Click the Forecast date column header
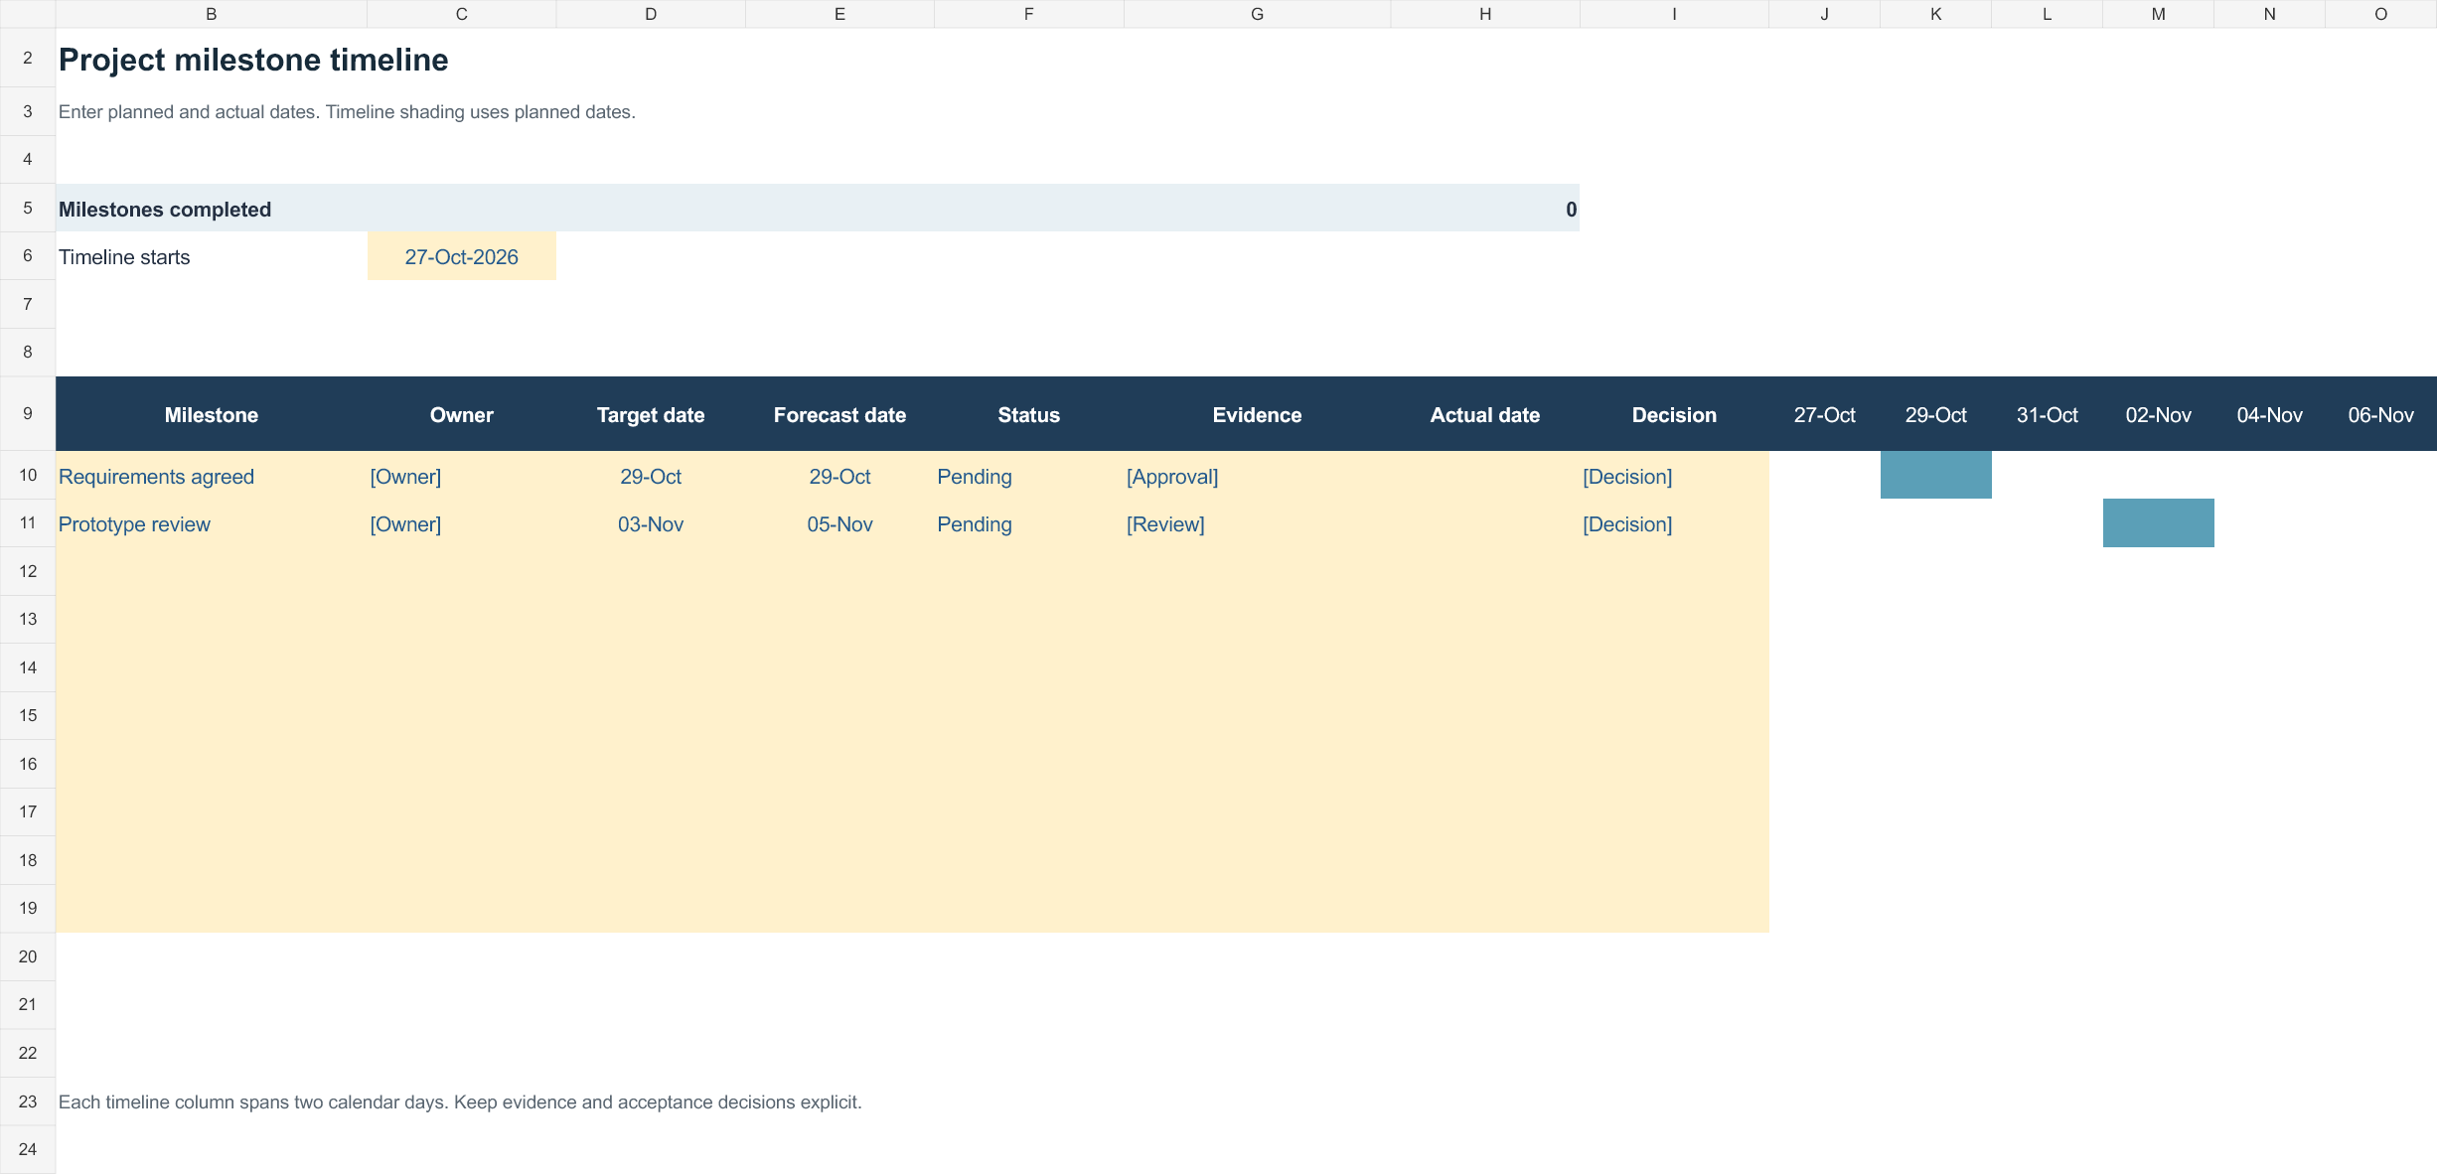This screenshot has width=2437, height=1174. pos(839,414)
